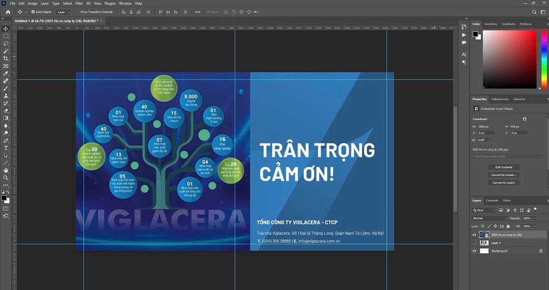Open Auto-Select Layer dropdown
The image size is (549, 290).
tap(64, 12)
